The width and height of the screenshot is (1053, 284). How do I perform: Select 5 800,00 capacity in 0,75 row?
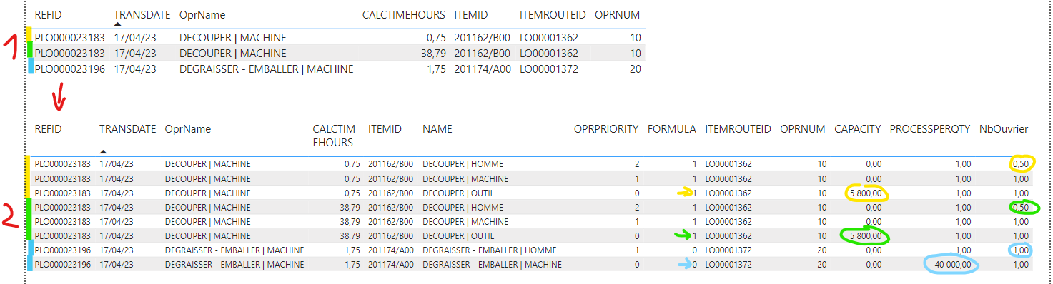click(866, 193)
